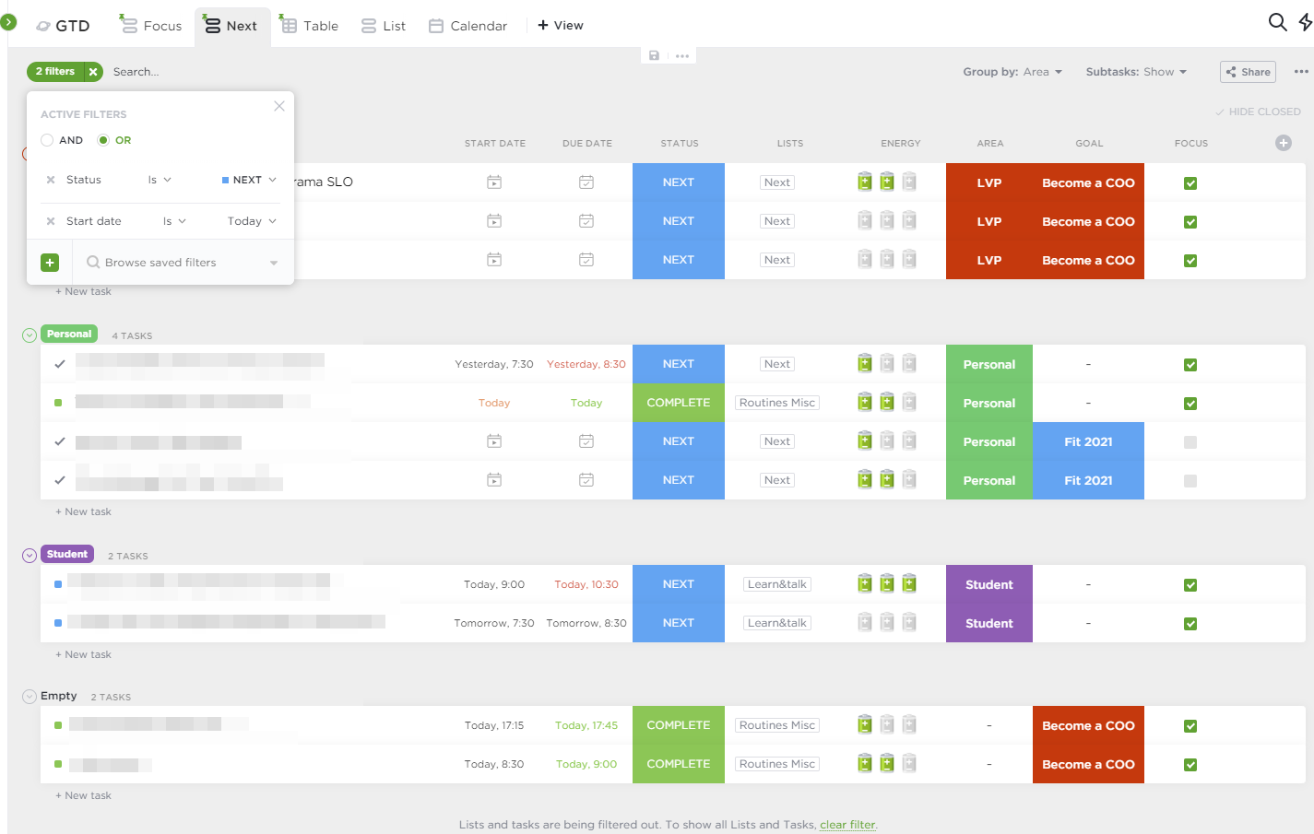Open the GTD space title
Image resolution: width=1314 pixels, height=834 pixels.
pos(63,26)
